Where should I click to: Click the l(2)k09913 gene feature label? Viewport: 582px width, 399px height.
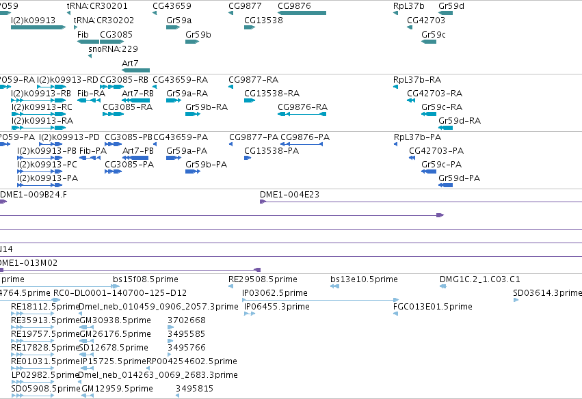click(33, 20)
